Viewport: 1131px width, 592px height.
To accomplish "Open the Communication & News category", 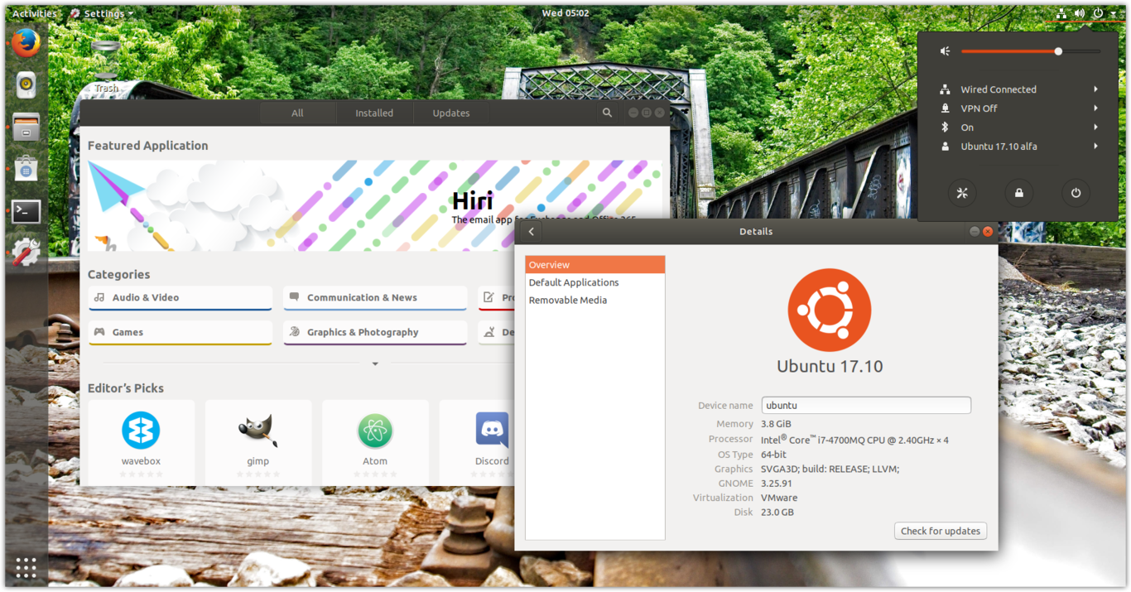I will click(375, 298).
